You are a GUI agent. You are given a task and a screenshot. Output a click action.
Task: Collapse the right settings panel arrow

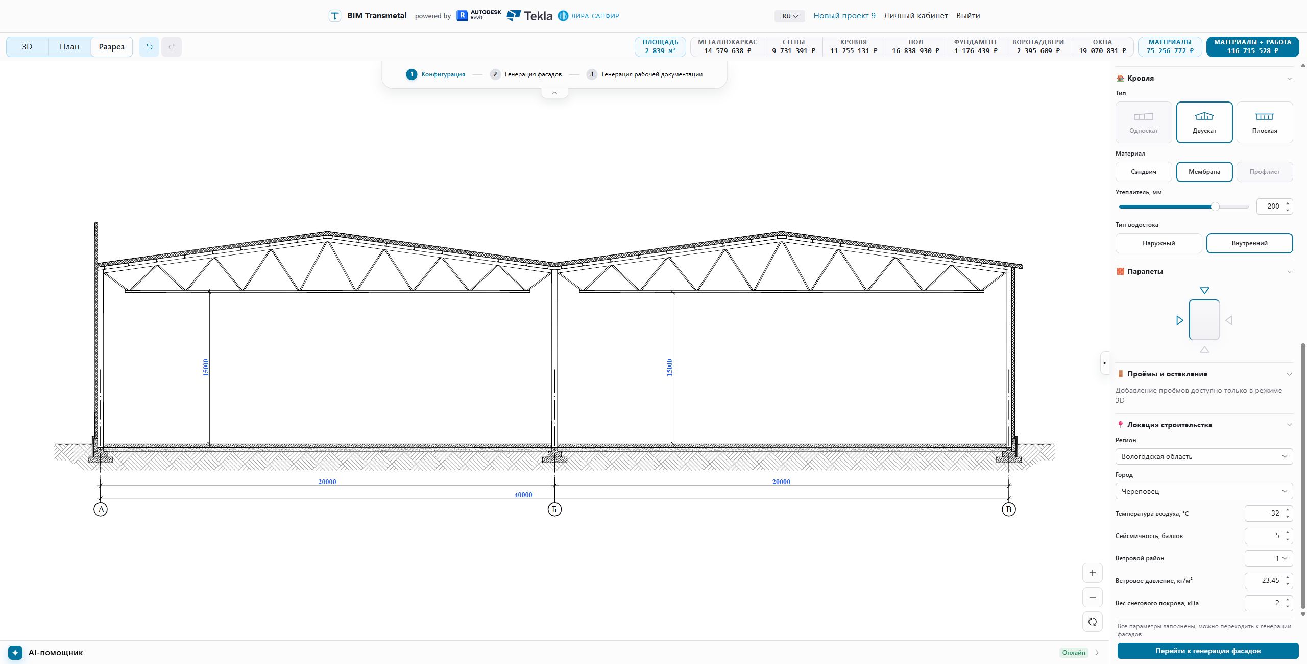click(x=1105, y=363)
